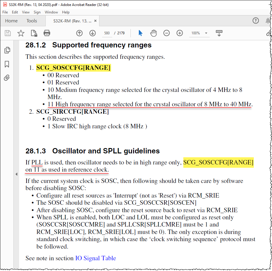Click the protected export page icon
The image size is (272, 271).
[x=34, y=33]
